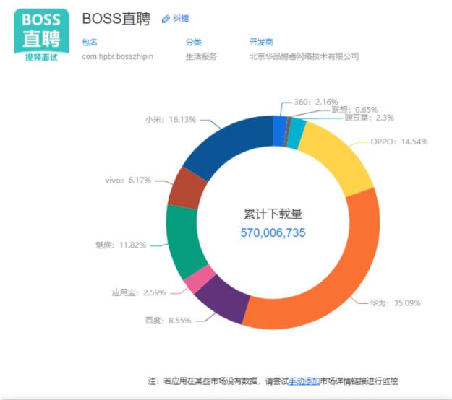Screen dimensions: 452x400
Task: Click the 生活服务 category value
Action: tap(201, 56)
